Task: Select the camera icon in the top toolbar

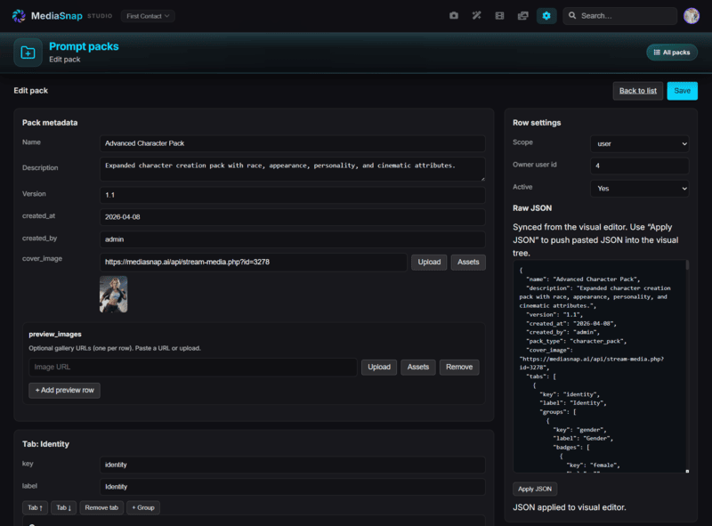Action: (x=453, y=15)
